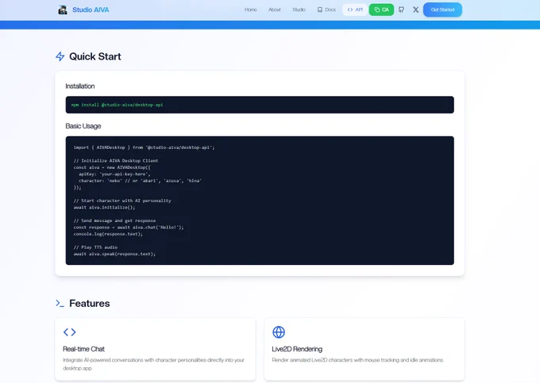Image resolution: width=540 pixels, height=383 pixels.
Task: Click the Live2D Rendering description text
Action: [x=357, y=360]
